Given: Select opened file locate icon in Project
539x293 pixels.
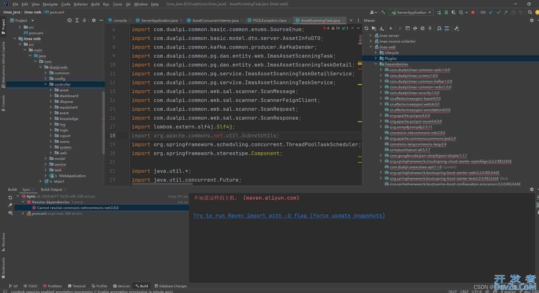Looking at the screenshot, I should click(x=70, y=20).
